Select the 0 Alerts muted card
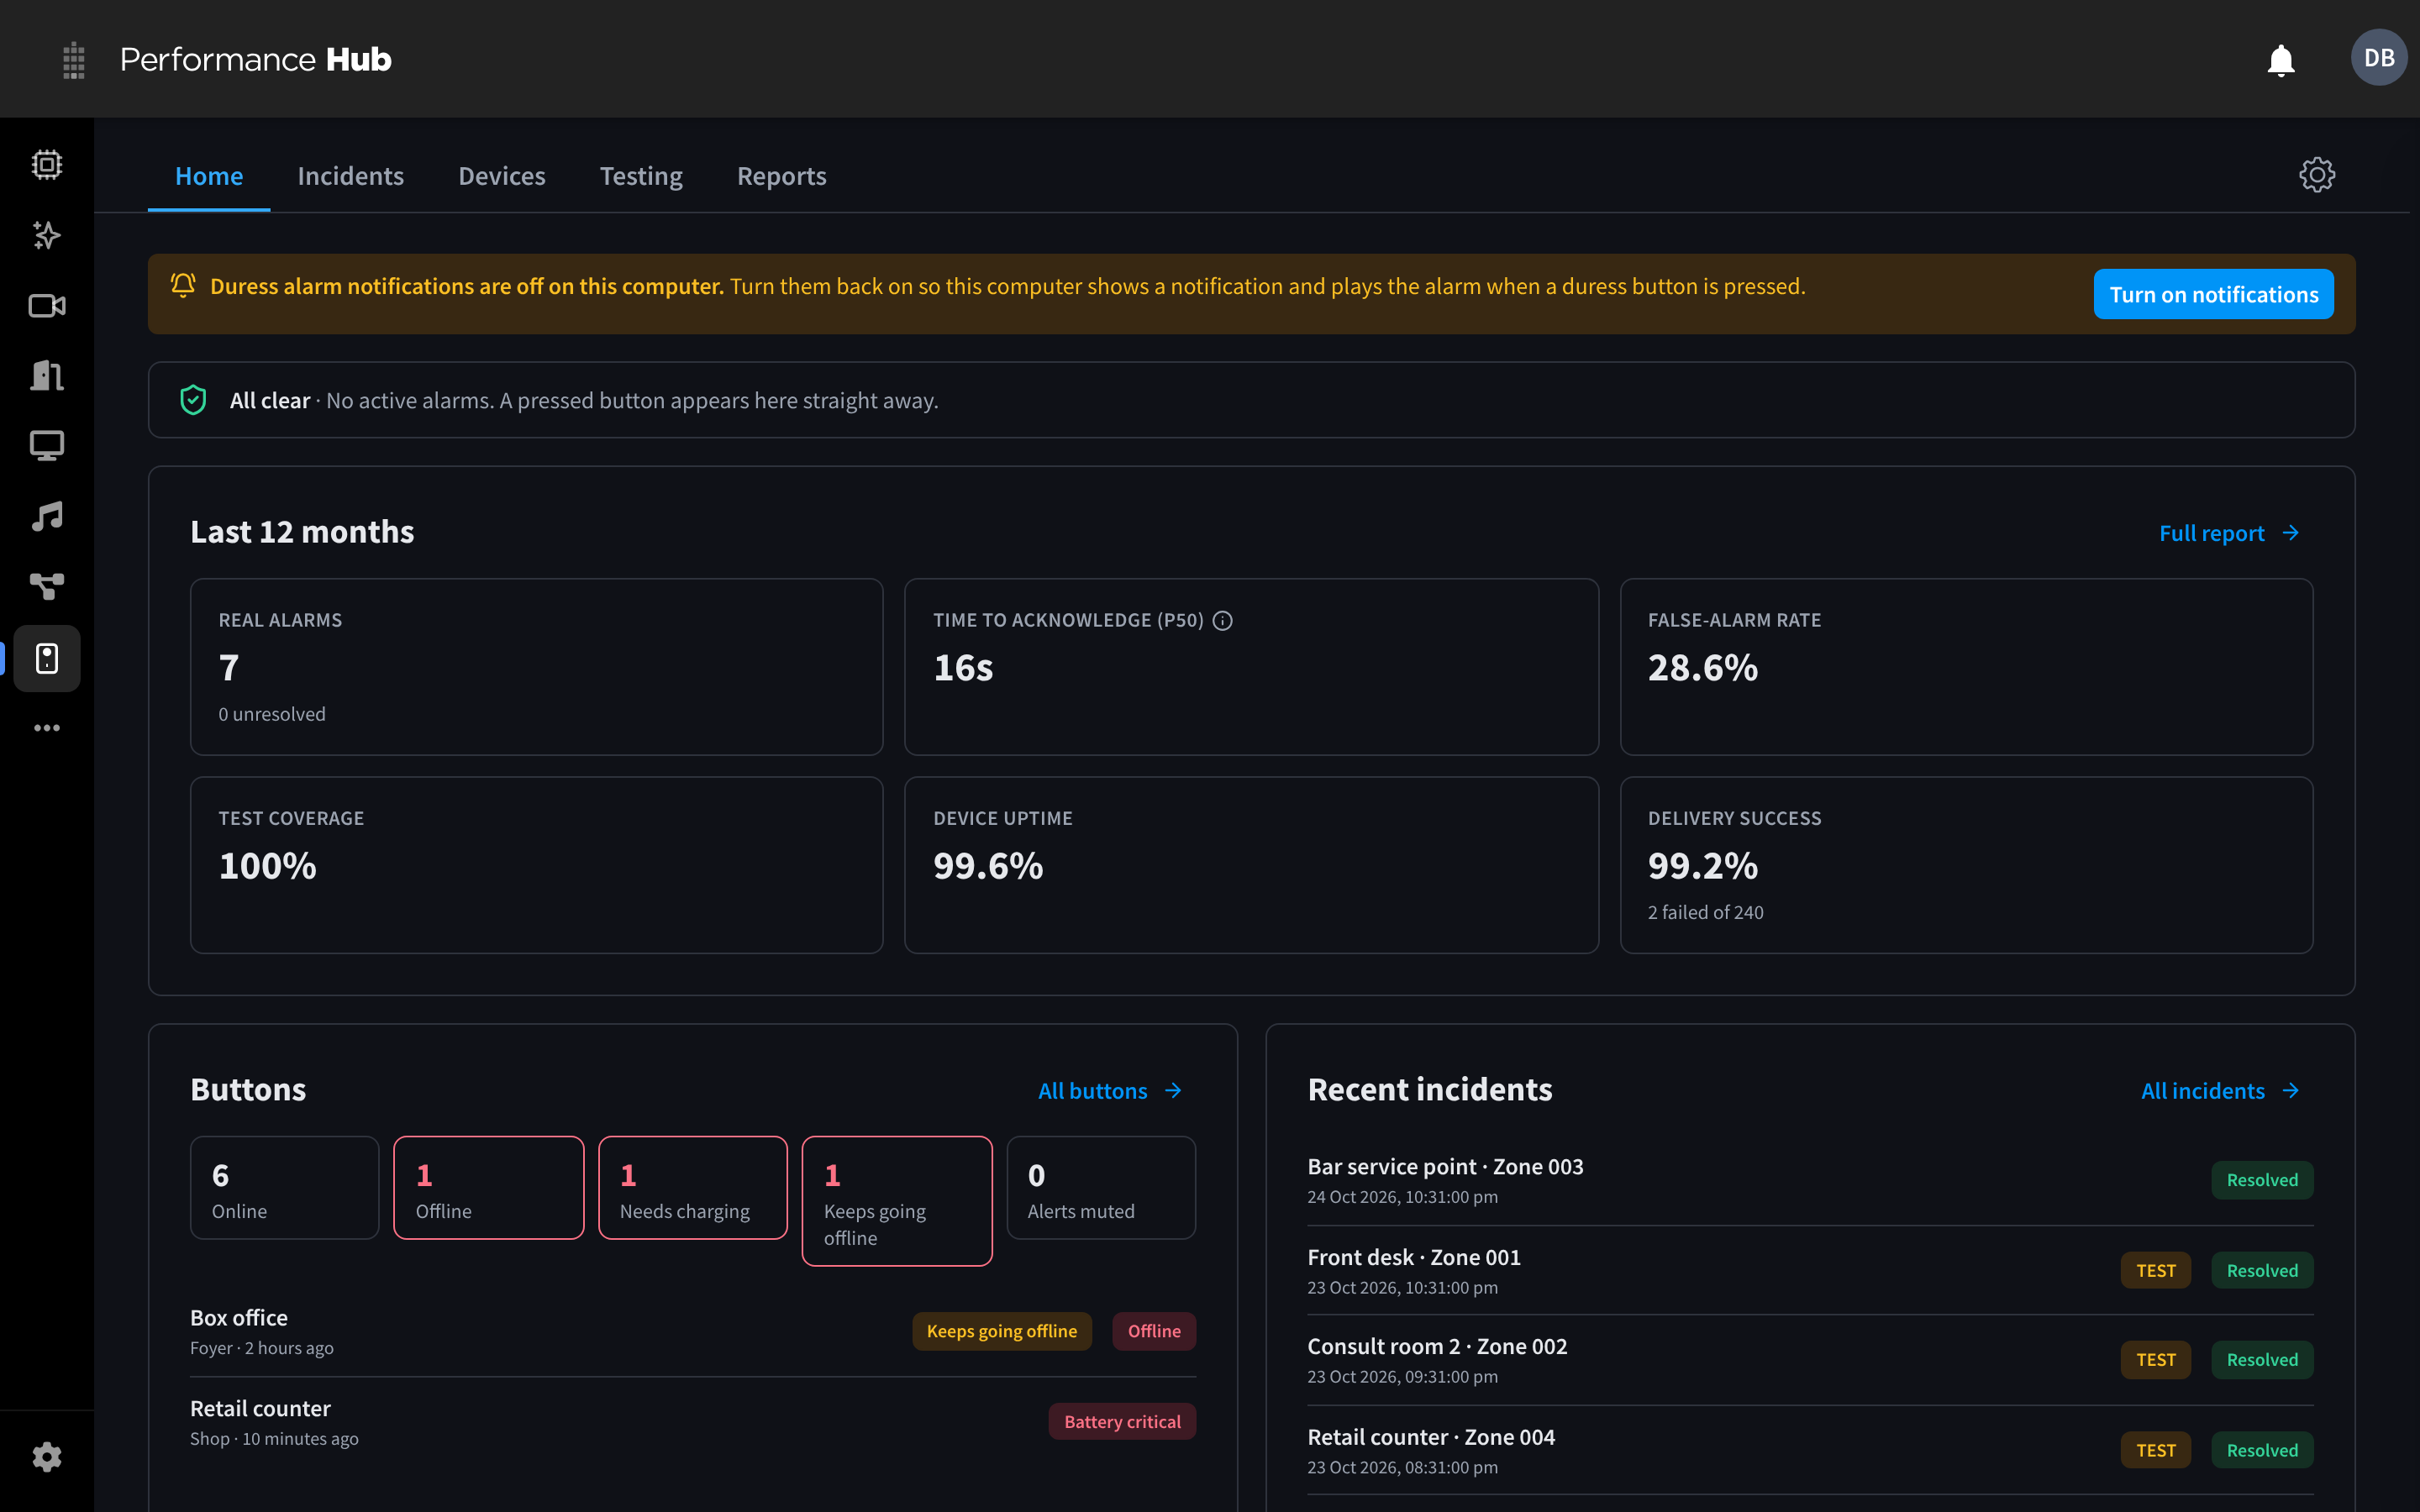The height and width of the screenshot is (1512, 2420). (x=1101, y=1188)
